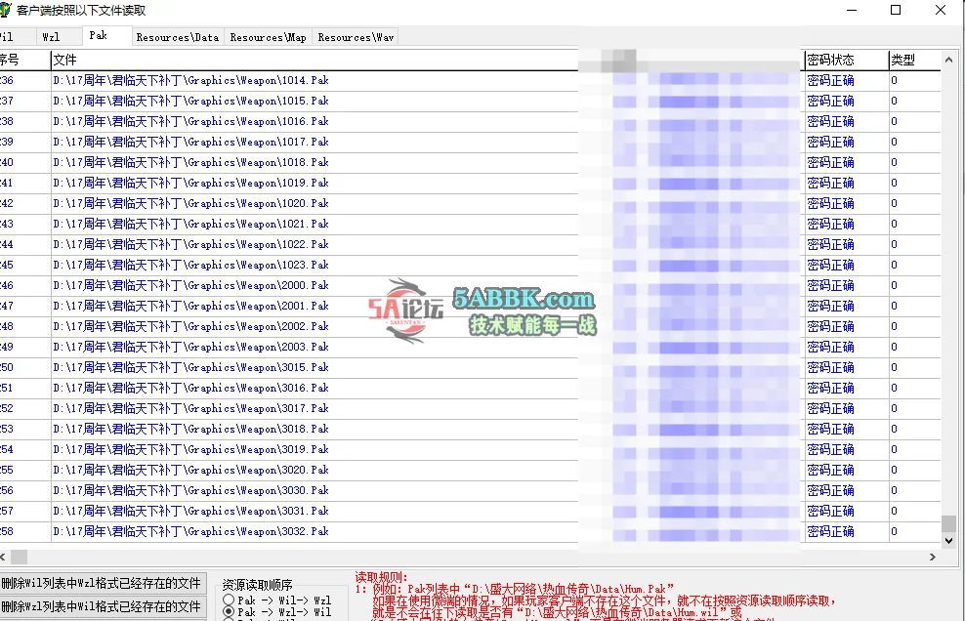Click the 密码状态 column header
The image size is (965, 621).
tap(846, 60)
